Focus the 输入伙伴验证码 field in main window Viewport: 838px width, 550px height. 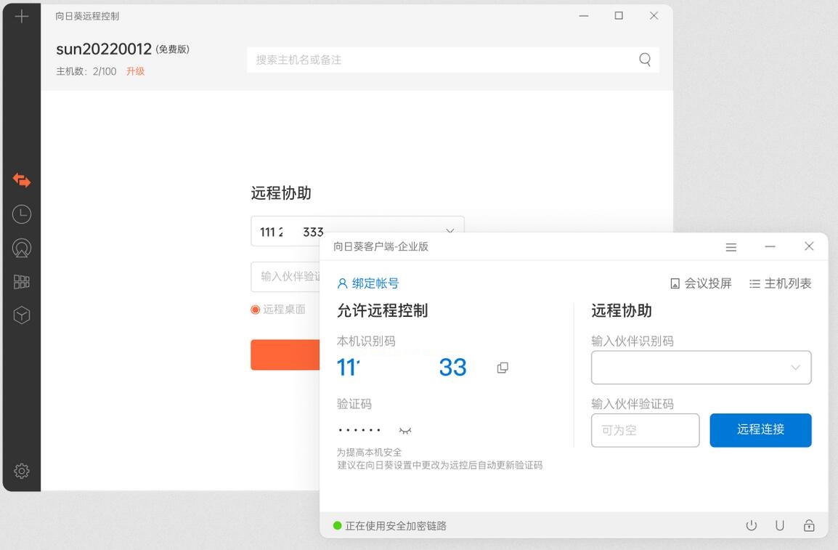[x=285, y=276]
